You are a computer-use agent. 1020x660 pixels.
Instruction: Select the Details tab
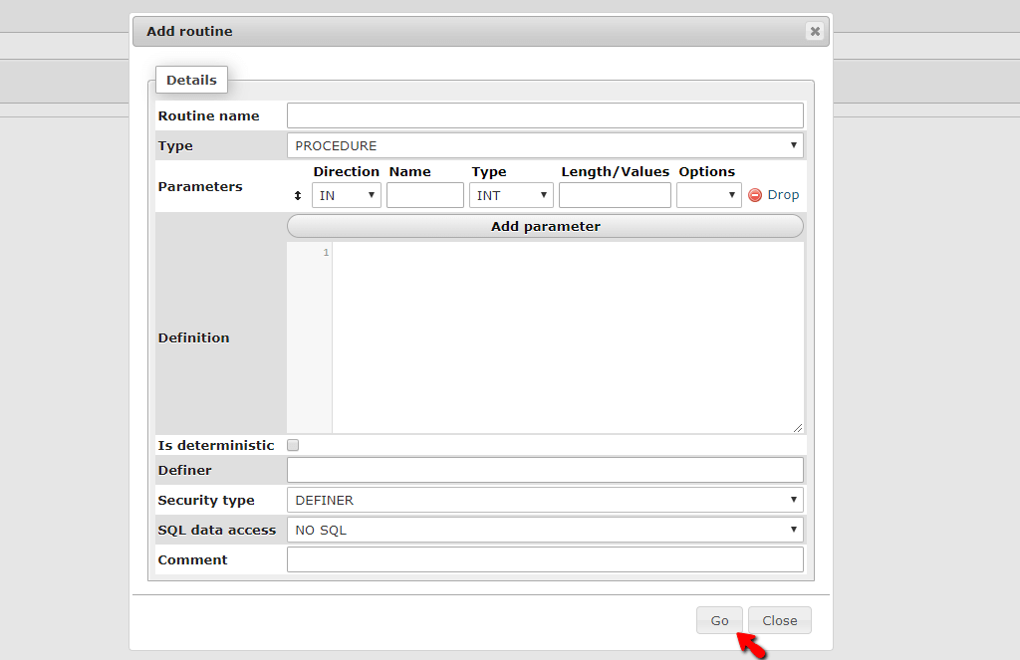(x=191, y=80)
